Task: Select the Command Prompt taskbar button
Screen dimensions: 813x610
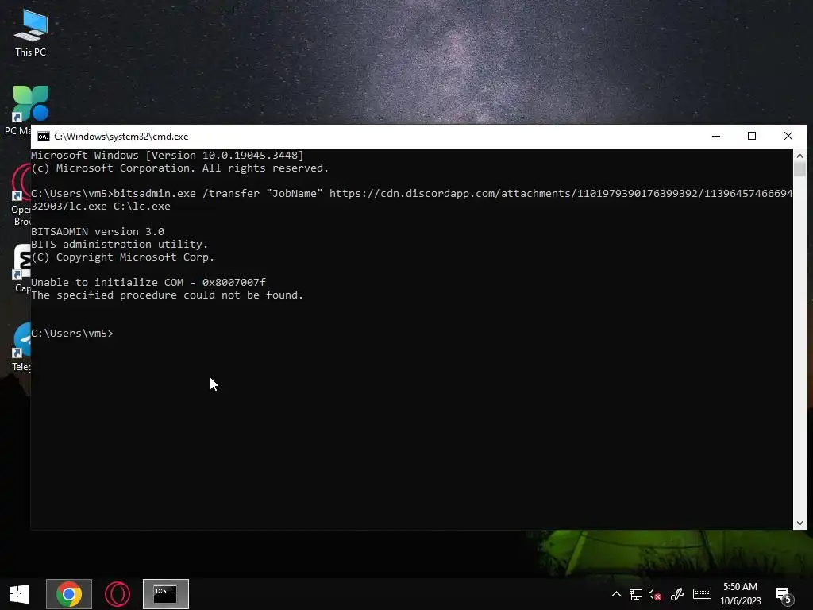Action: pos(166,594)
